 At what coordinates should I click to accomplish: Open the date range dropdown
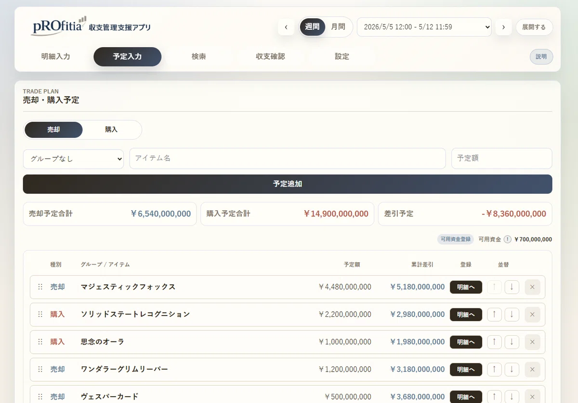pos(424,27)
